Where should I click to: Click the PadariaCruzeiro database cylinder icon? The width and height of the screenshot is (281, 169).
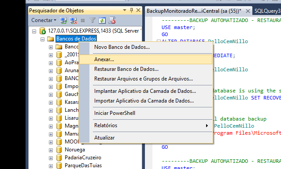click(x=59, y=158)
